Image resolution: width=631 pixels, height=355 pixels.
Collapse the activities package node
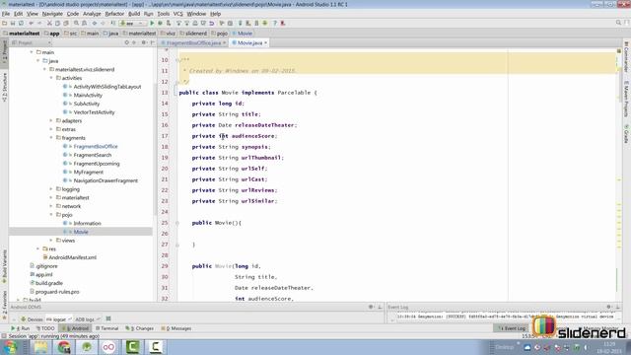coord(51,78)
